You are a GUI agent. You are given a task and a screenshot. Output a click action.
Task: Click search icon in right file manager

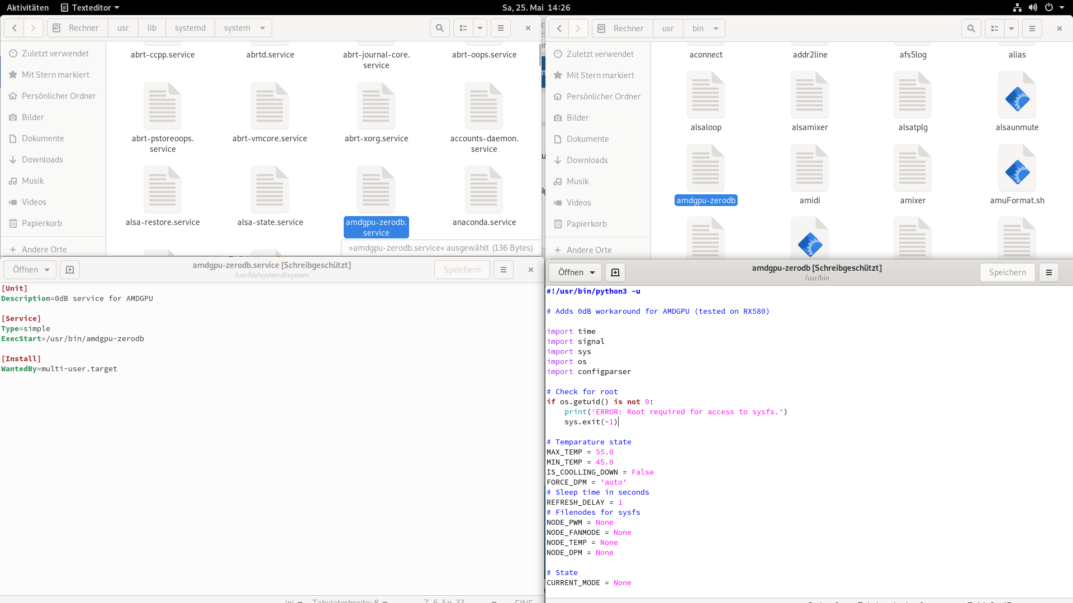click(971, 28)
